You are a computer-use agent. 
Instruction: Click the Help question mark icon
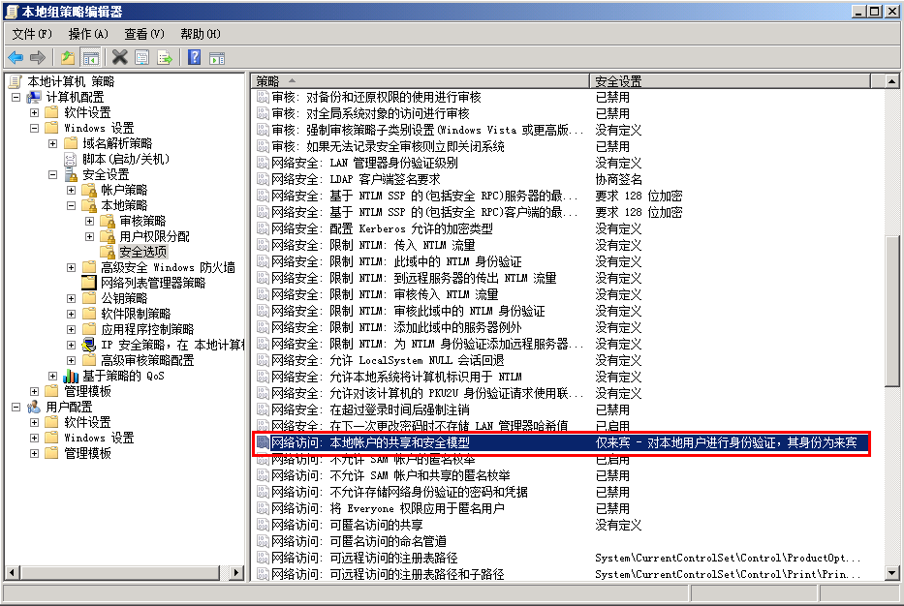coord(195,58)
